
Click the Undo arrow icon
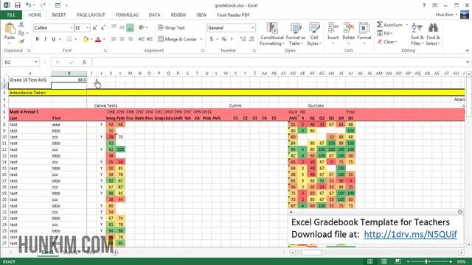(x=28, y=5)
